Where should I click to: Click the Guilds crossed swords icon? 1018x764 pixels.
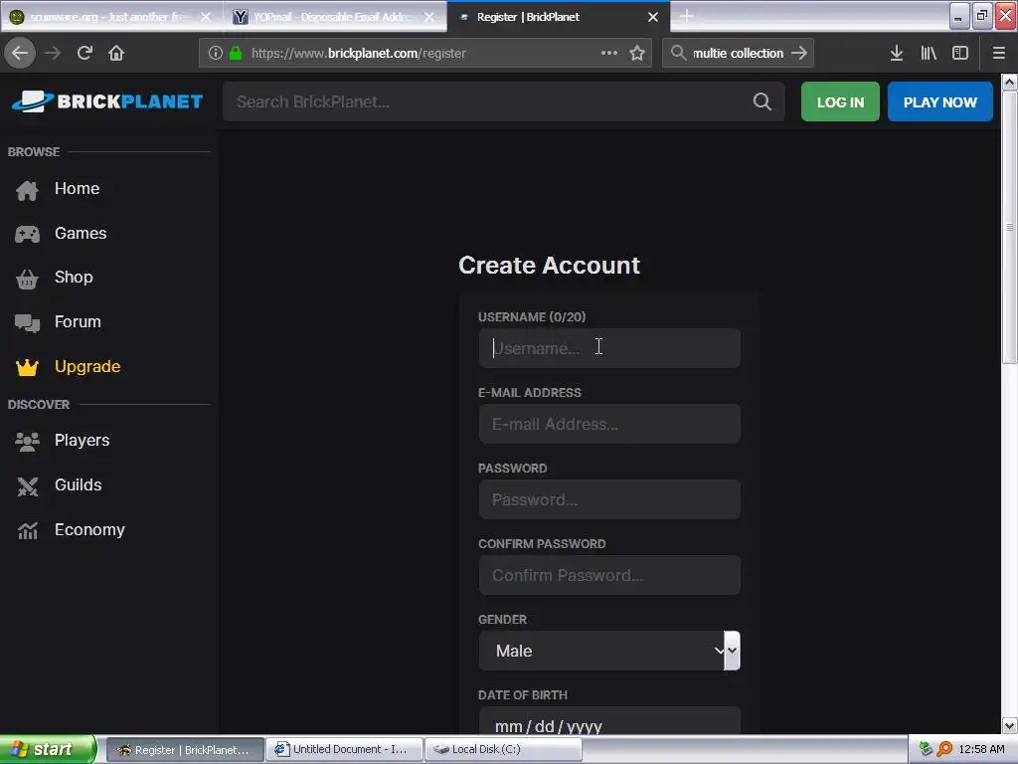(x=27, y=485)
